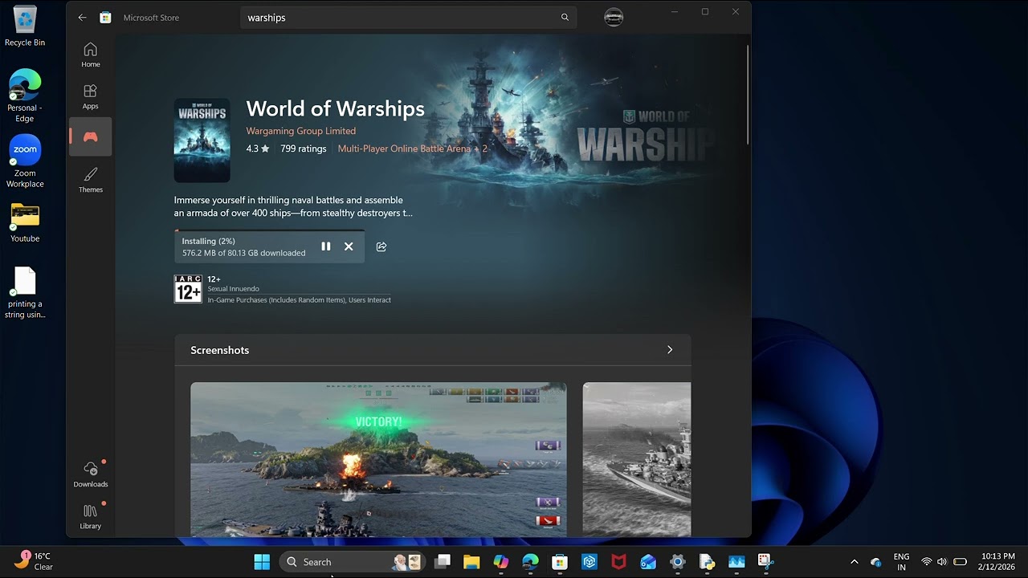Open Microsoft Edge from taskbar
The image size is (1028, 578).
pos(530,562)
